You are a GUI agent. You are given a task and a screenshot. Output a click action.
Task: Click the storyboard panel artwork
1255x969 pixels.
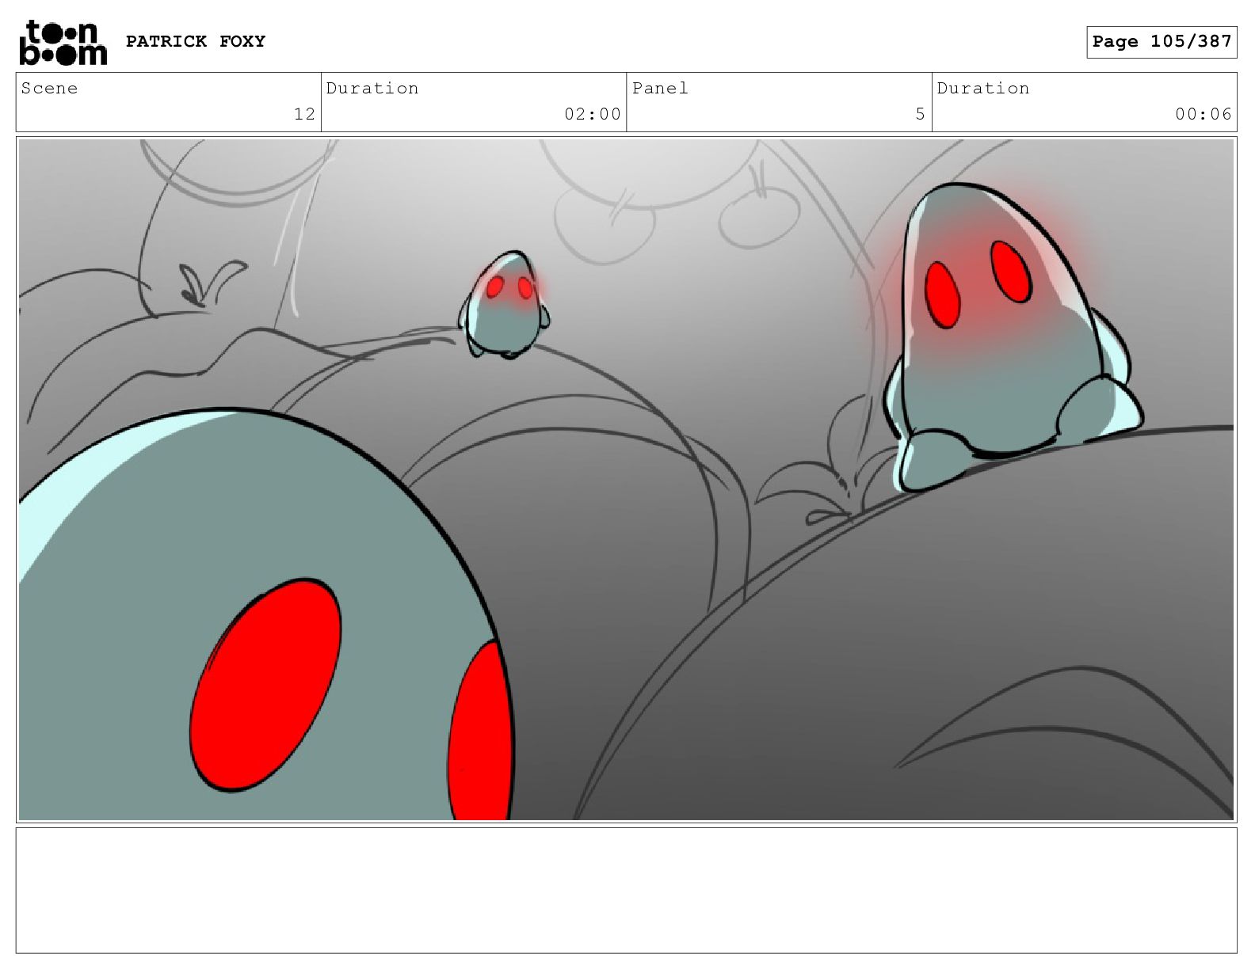(x=626, y=480)
